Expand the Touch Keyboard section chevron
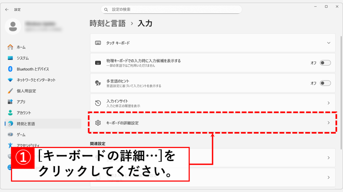The image size is (343, 192). pyautogui.click(x=329, y=43)
